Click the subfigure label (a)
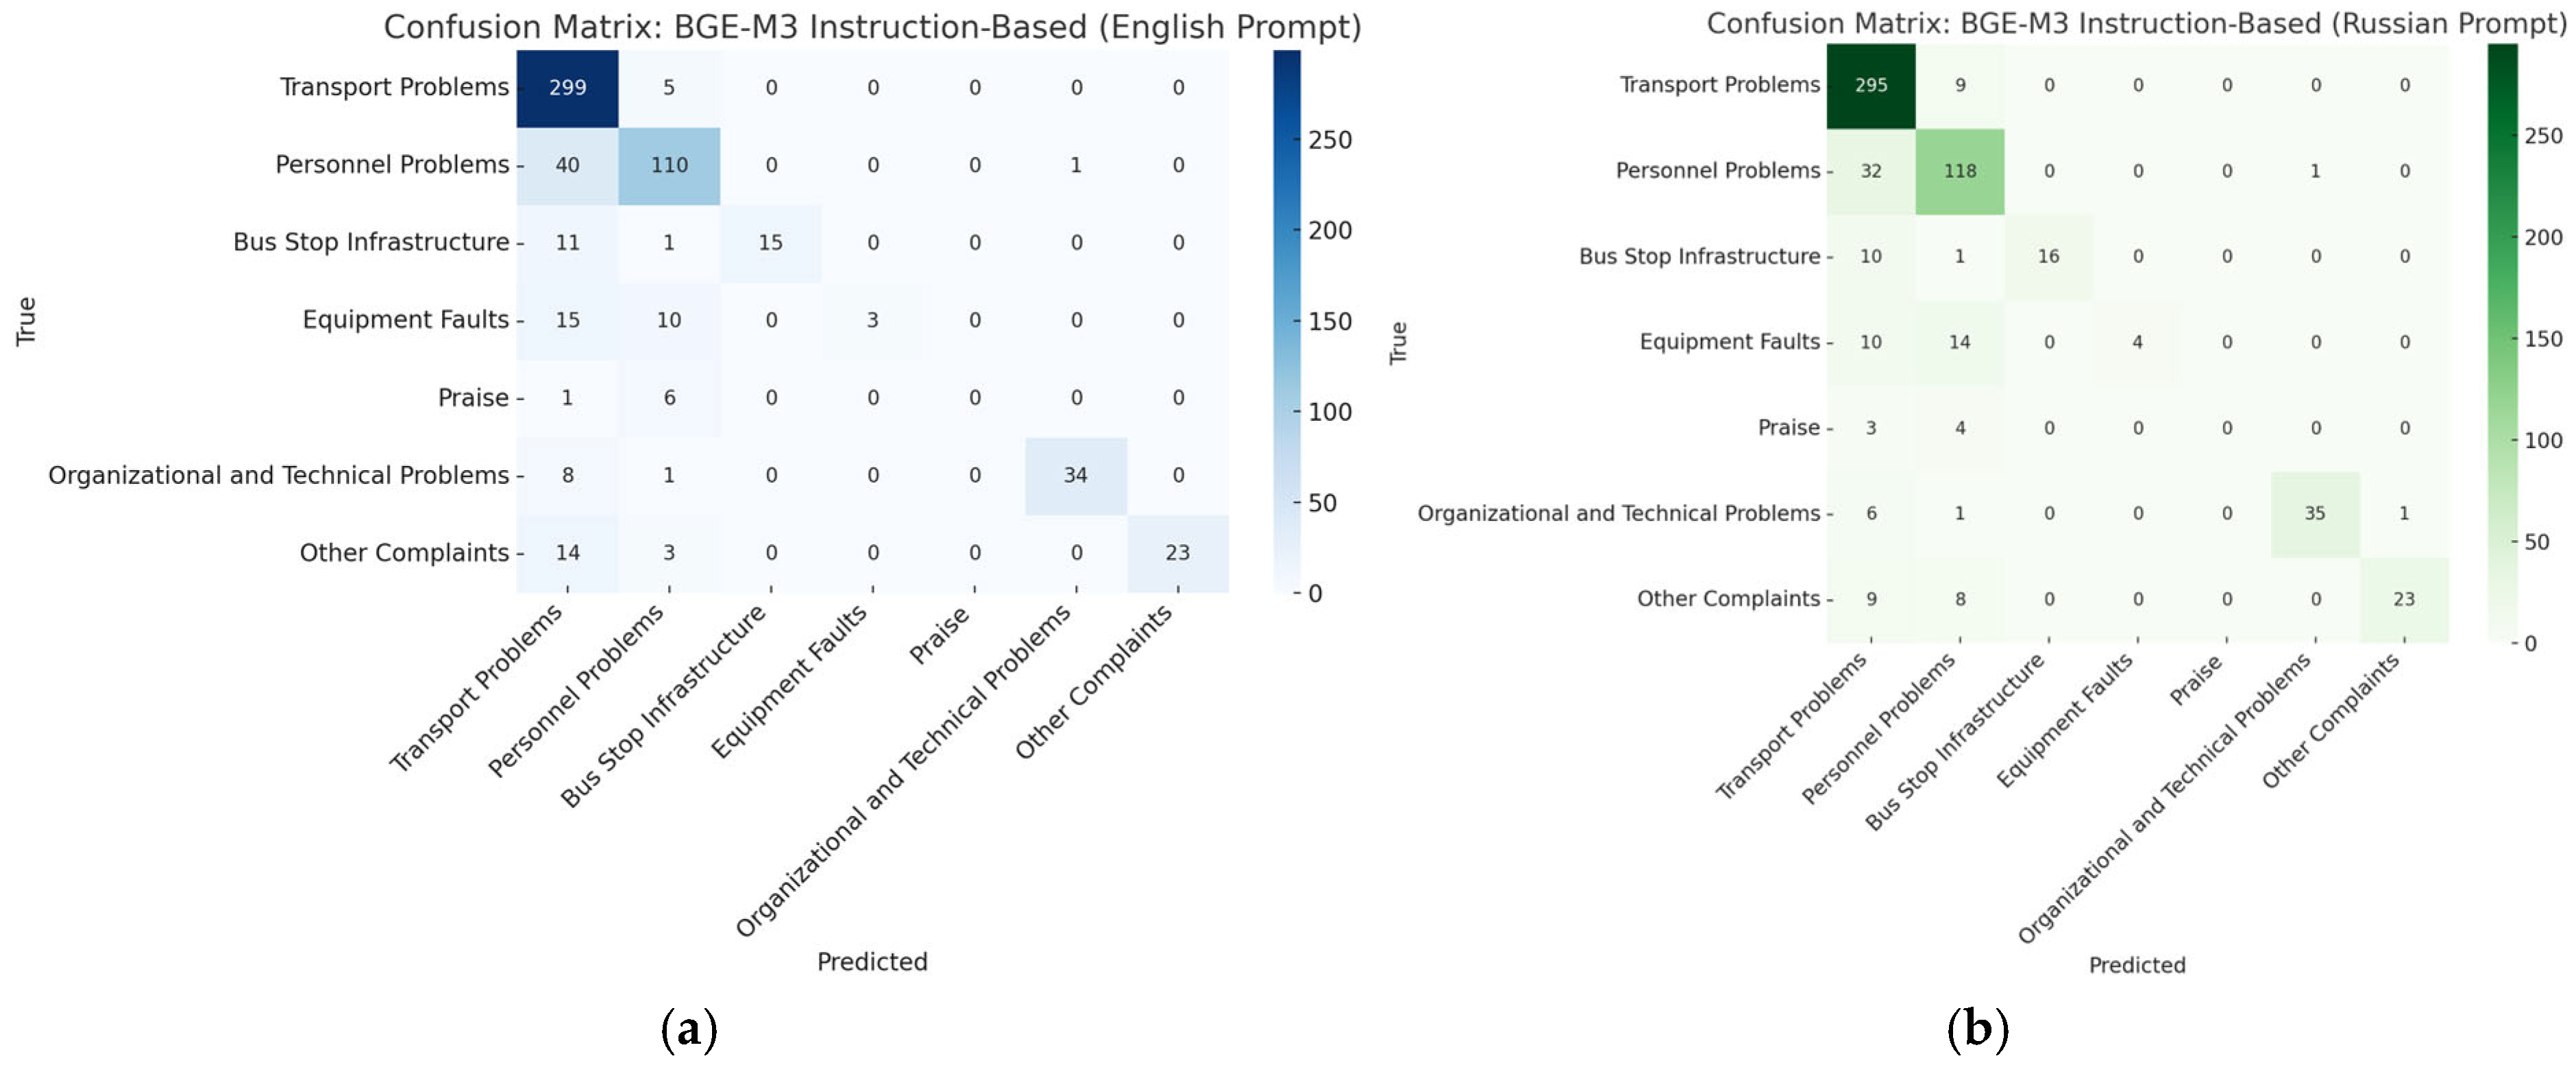Screen dimensions: 2576x1065 [x=689, y=1029]
